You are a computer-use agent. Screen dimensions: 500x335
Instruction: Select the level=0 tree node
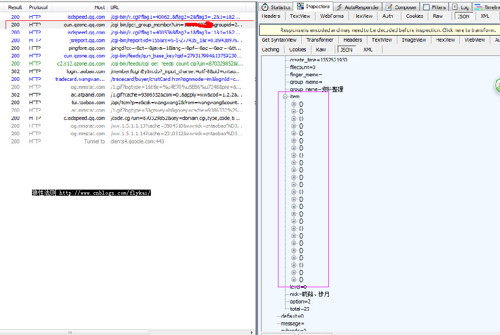298,287
